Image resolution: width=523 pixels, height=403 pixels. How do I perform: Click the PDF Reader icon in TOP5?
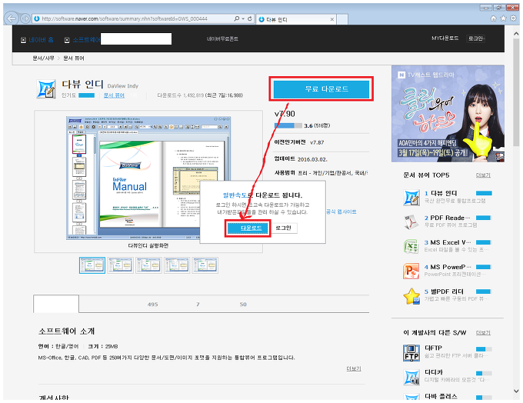tap(411, 221)
